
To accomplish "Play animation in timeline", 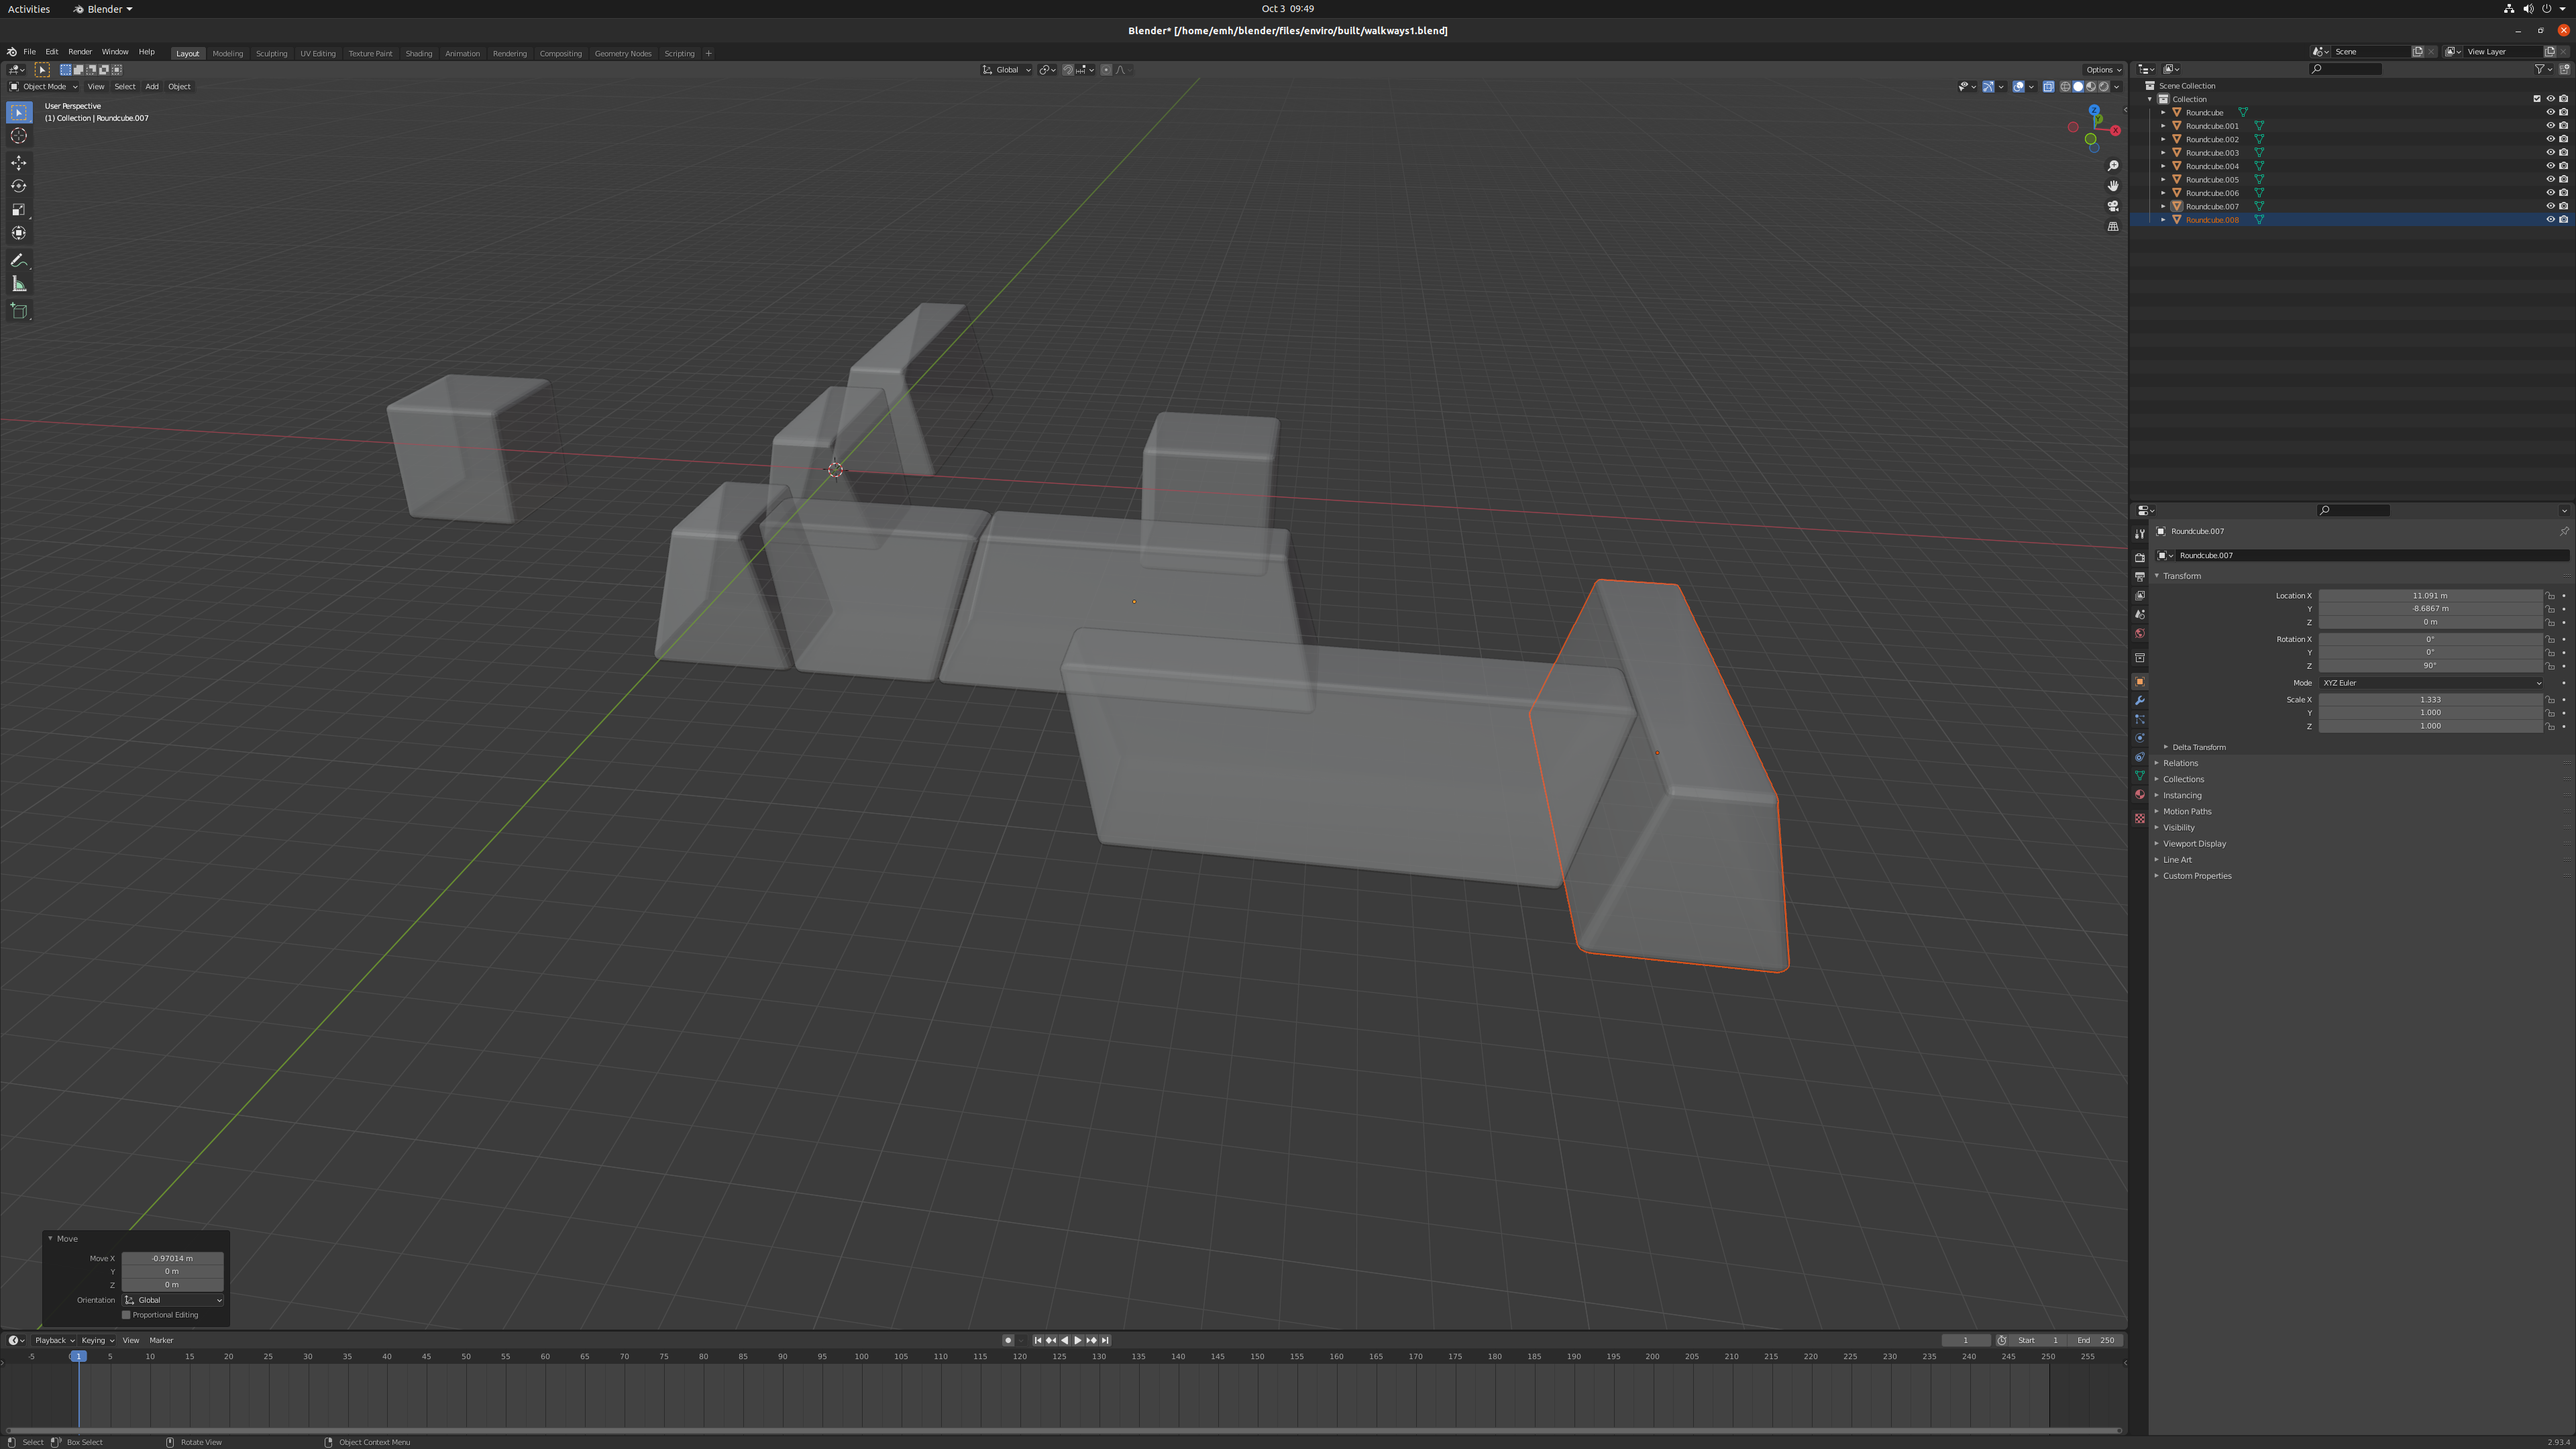I will pos(1078,1341).
